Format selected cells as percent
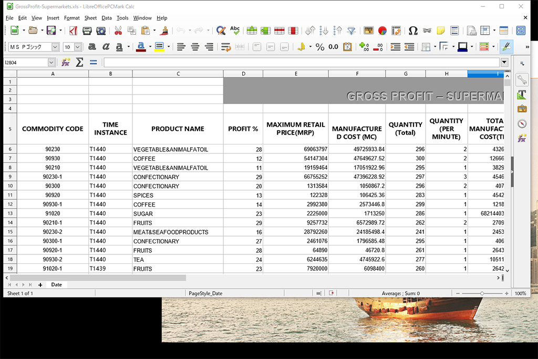 pos(320,47)
